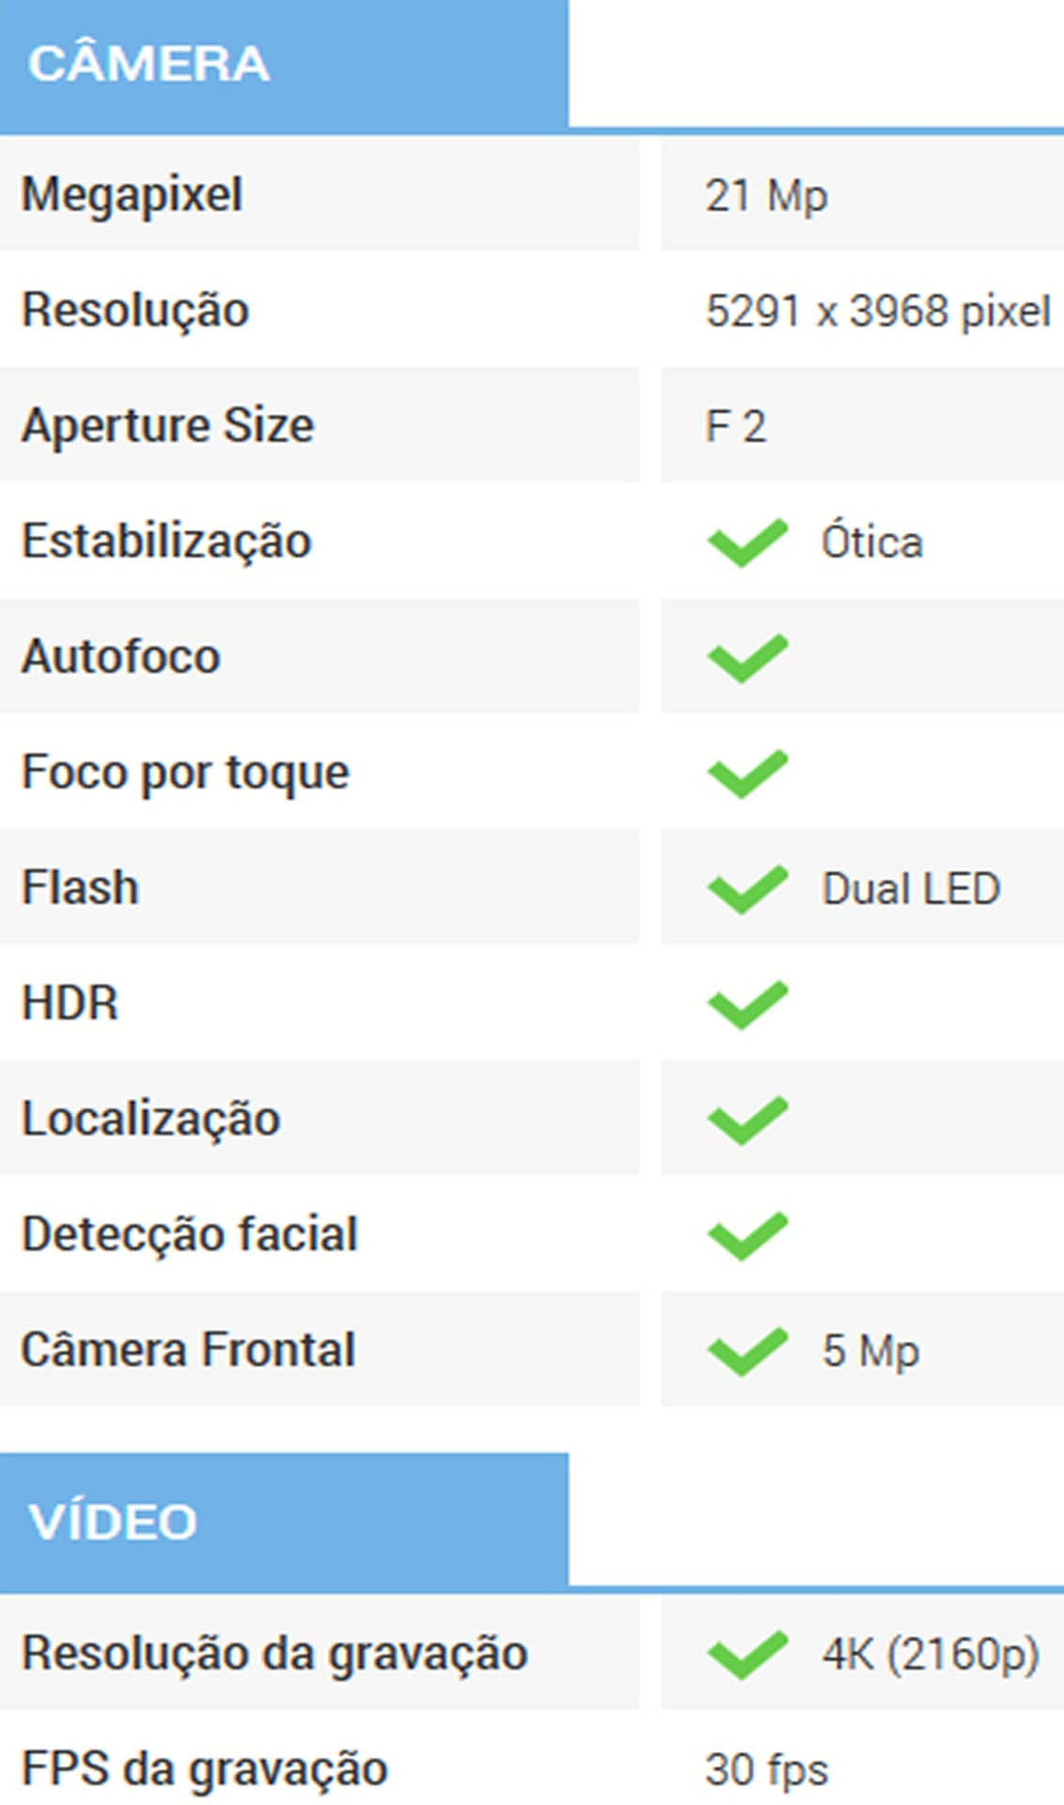Click the Dual LED flash text
This screenshot has width=1064, height=1805.
[910, 888]
